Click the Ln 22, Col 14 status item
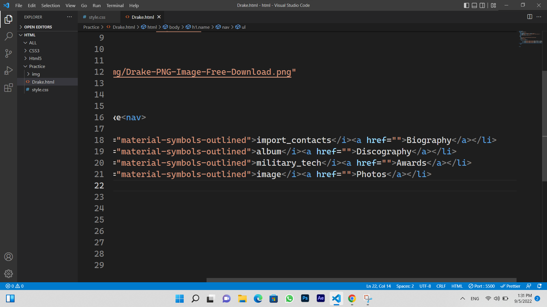The image size is (547, 307). point(378,286)
